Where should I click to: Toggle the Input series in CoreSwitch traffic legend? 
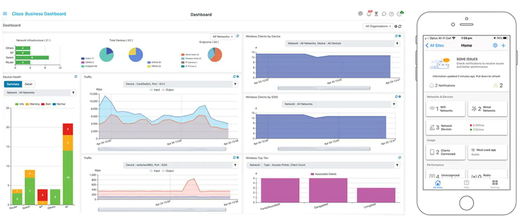click(155, 90)
